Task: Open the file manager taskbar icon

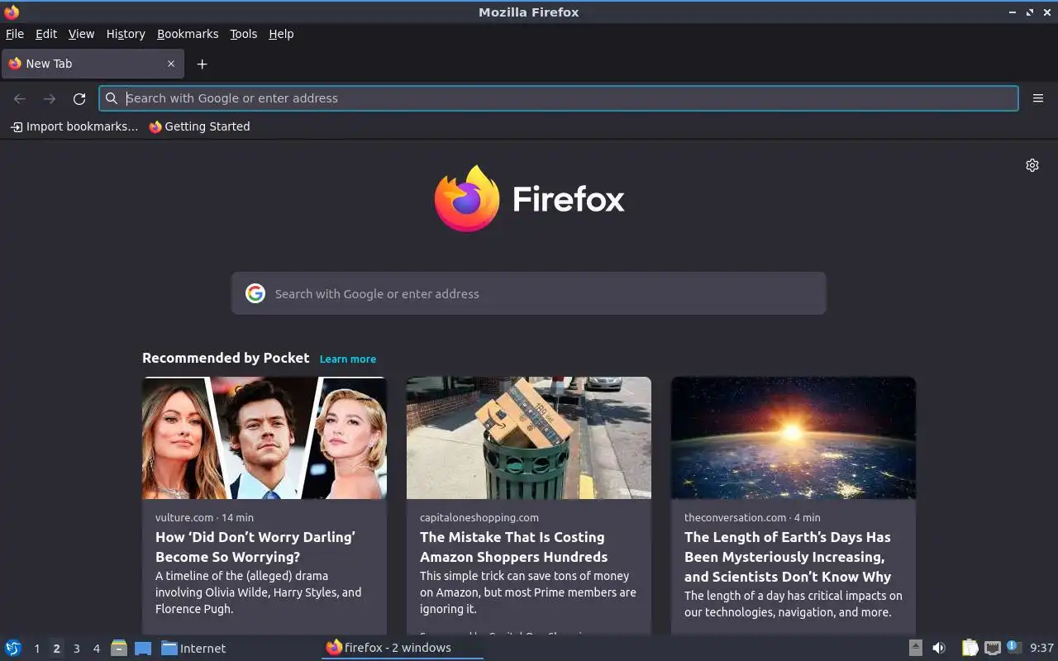Action: point(119,648)
